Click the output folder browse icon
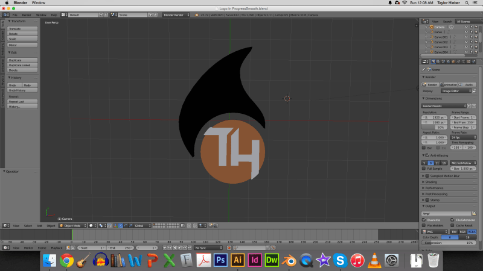483x271 pixels. tap(474, 214)
